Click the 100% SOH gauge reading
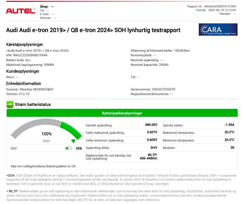This screenshot has width=244, height=204. click(x=46, y=134)
